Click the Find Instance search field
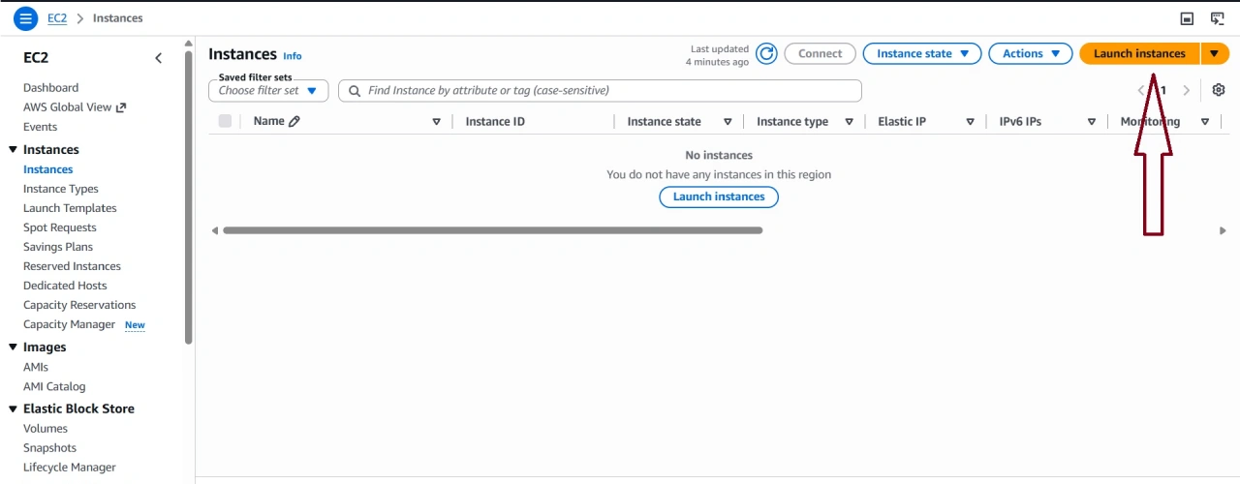 (600, 91)
